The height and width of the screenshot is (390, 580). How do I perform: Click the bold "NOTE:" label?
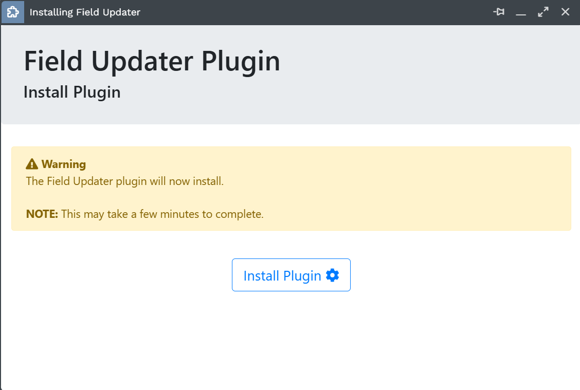pos(42,214)
